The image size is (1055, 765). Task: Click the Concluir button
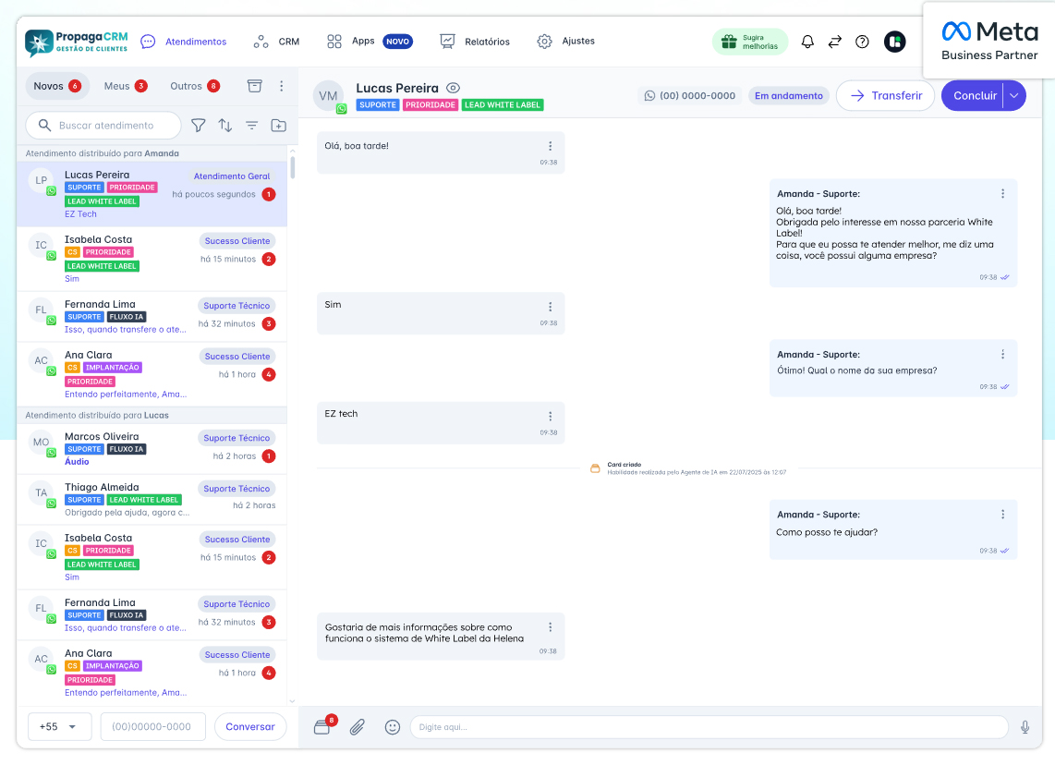click(x=973, y=95)
